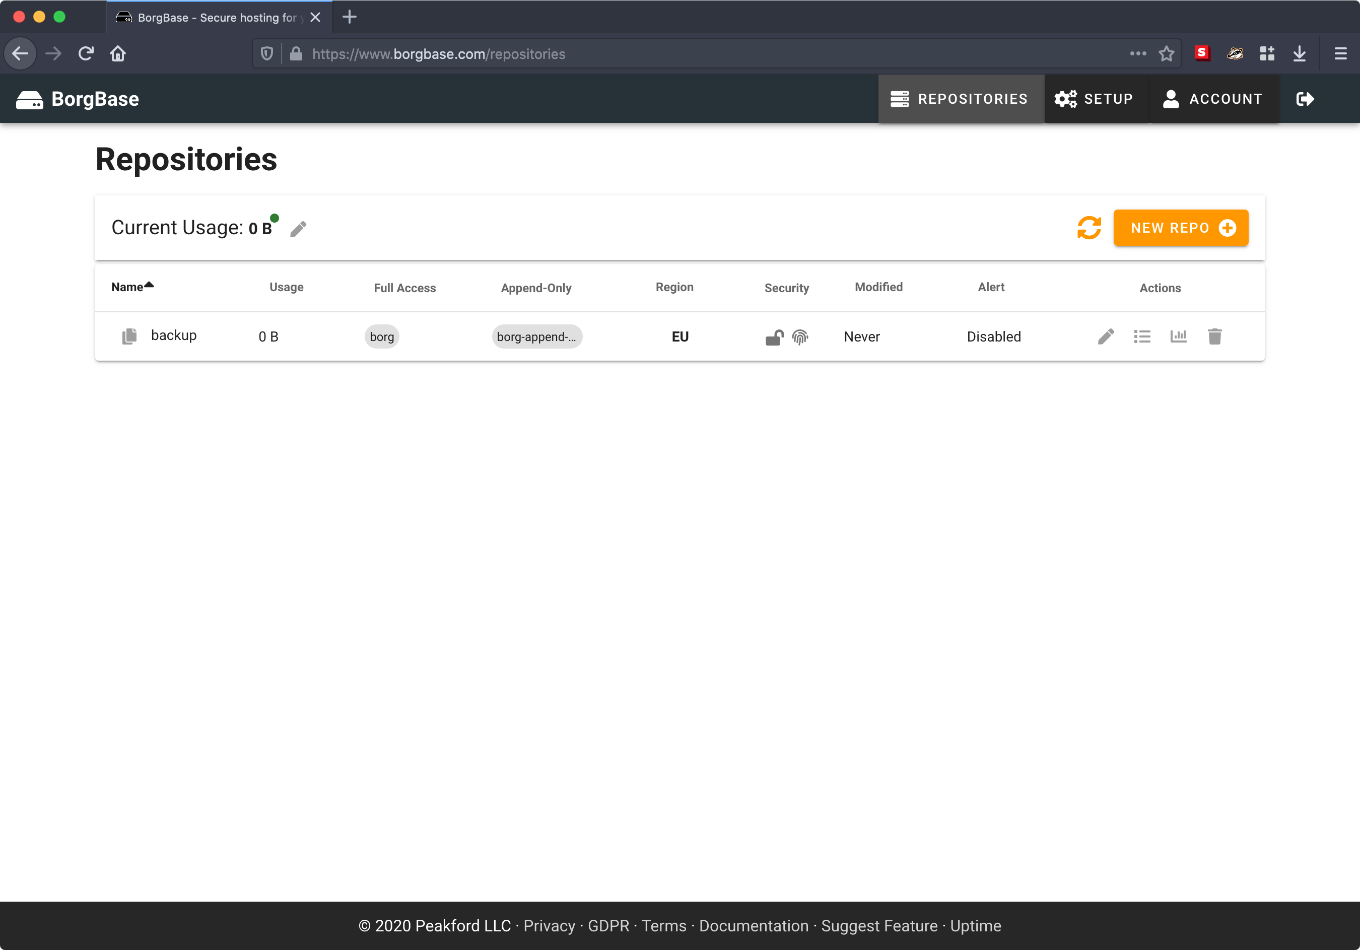Click the site lock padlock icon
Viewport: 1360px width, 950px height.
pos(296,54)
